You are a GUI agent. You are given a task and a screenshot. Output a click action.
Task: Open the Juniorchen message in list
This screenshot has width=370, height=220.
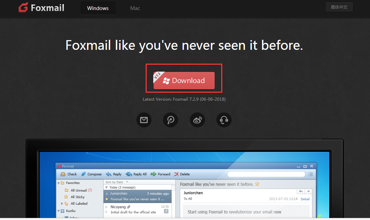138,196
